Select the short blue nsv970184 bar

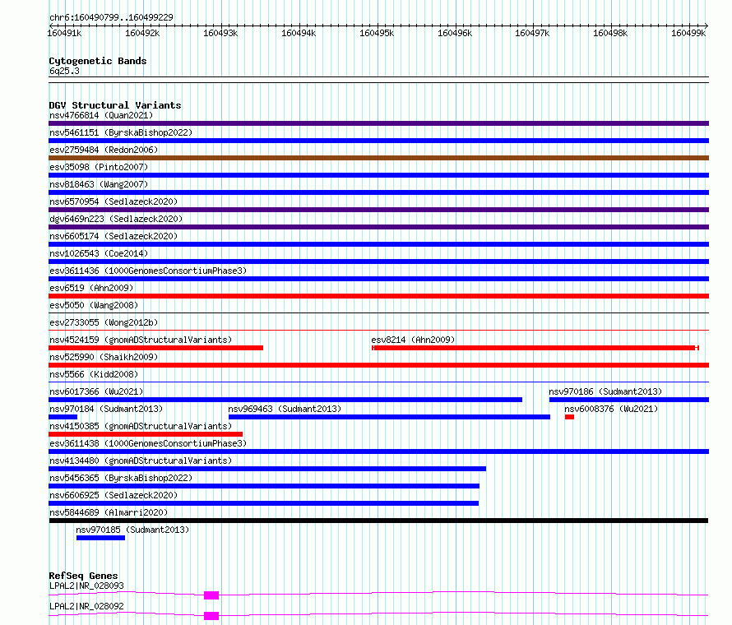point(63,417)
